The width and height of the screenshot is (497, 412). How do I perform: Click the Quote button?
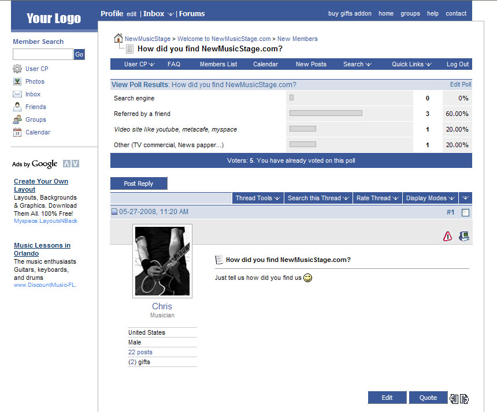428,398
